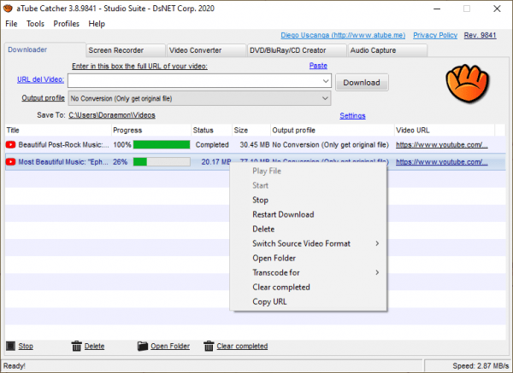Choose Clear completed in context menu

pos(308,287)
